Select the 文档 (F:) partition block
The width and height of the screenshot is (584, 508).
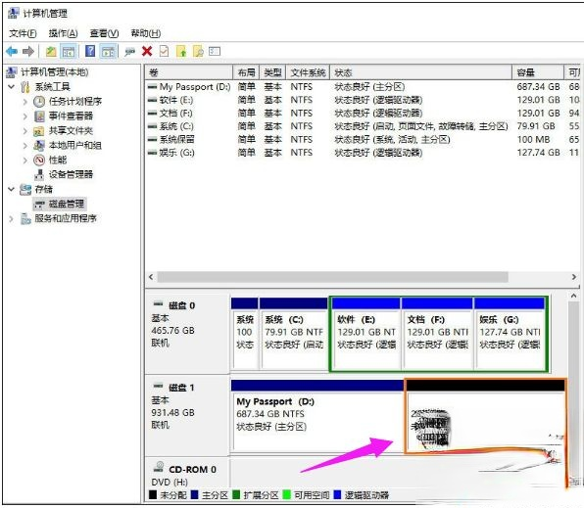pyautogui.click(x=437, y=334)
